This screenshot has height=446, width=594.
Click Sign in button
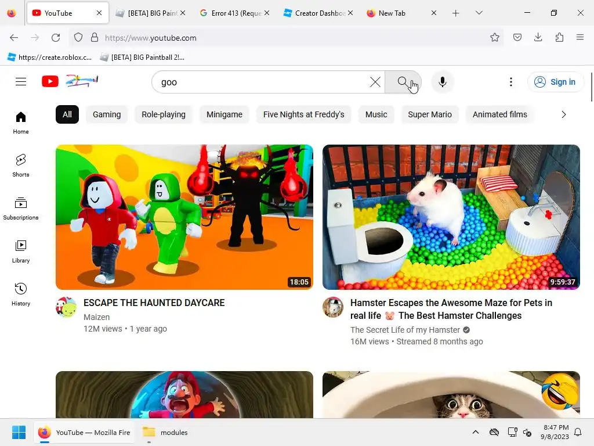(555, 82)
